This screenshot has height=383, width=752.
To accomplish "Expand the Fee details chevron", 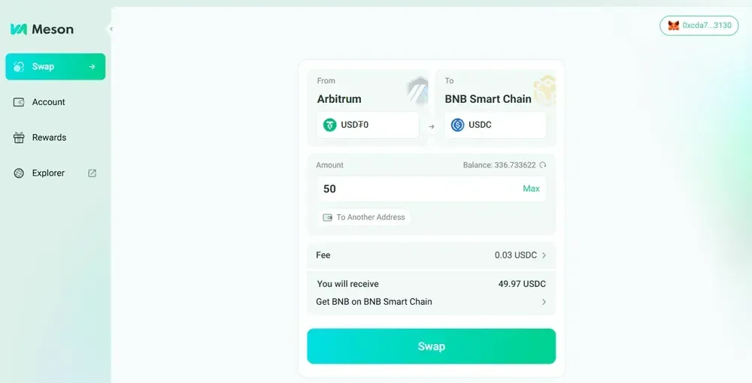I will tap(544, 255).
